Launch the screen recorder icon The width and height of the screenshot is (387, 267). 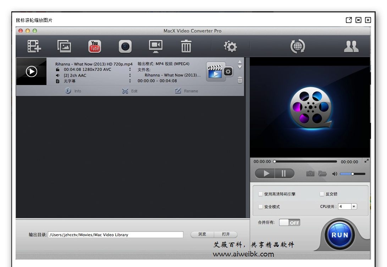[x=155, y=46]
